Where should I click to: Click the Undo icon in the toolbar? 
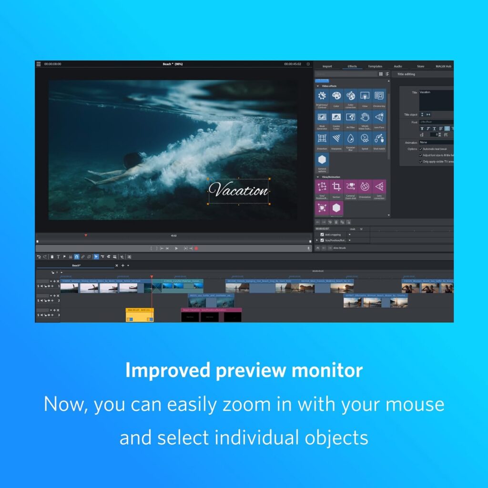(39, 257)
